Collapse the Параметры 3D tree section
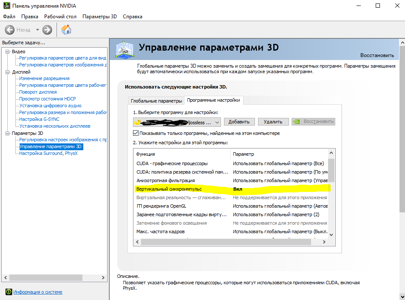The image size is (405, 300). coord(8,134)
